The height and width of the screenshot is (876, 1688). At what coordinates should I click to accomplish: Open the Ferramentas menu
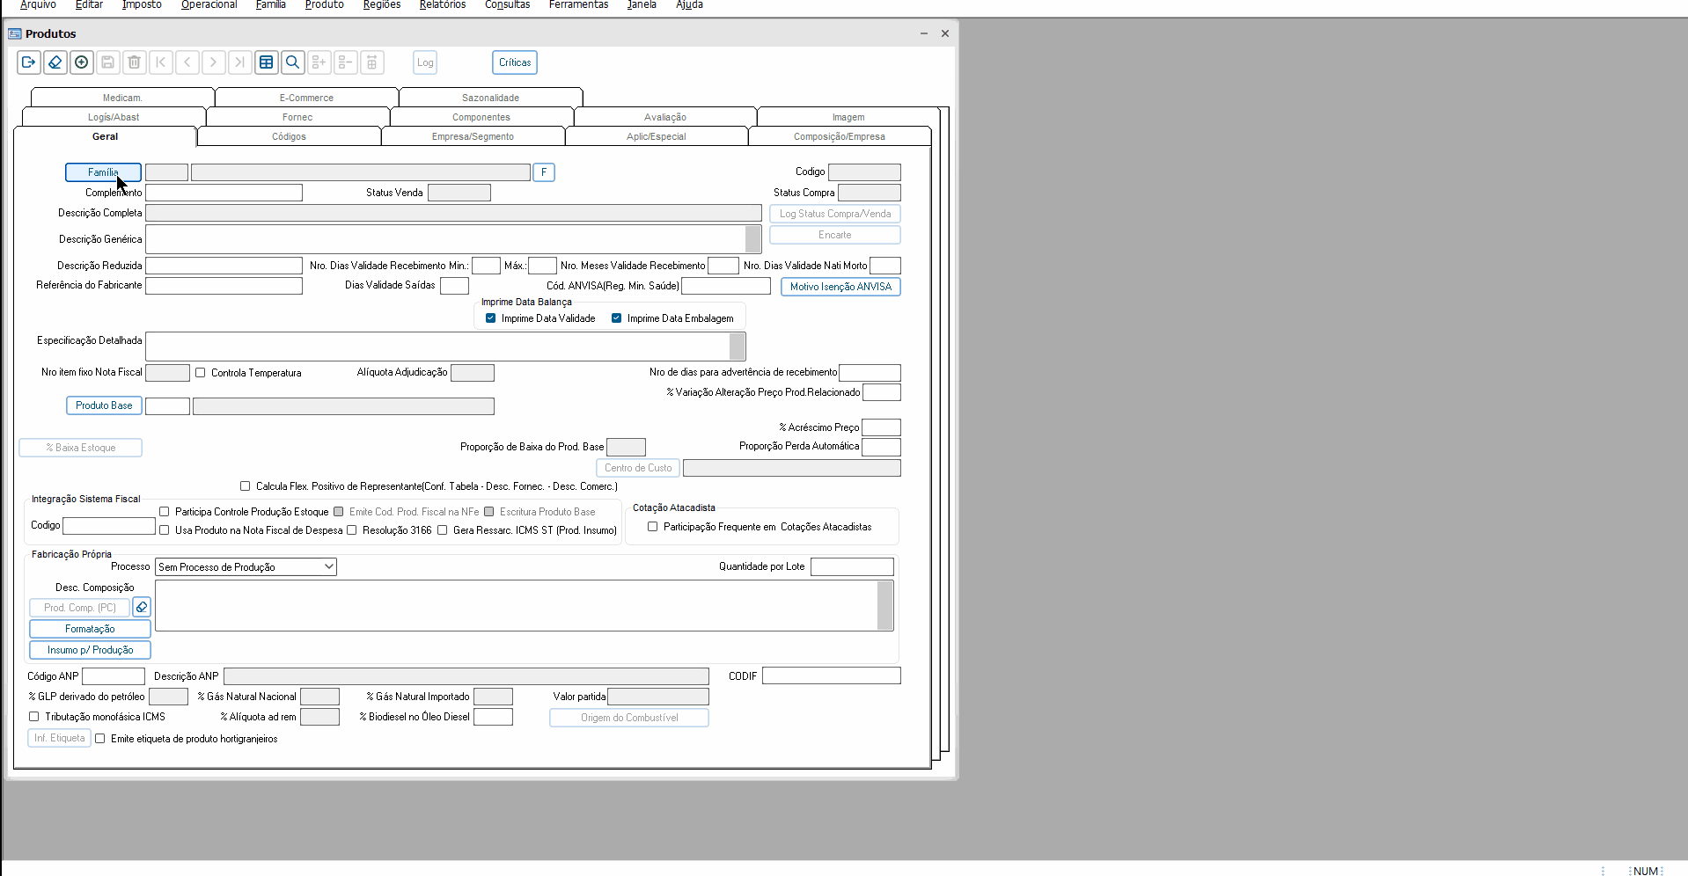pyautogui.click(x=578, y=5)
